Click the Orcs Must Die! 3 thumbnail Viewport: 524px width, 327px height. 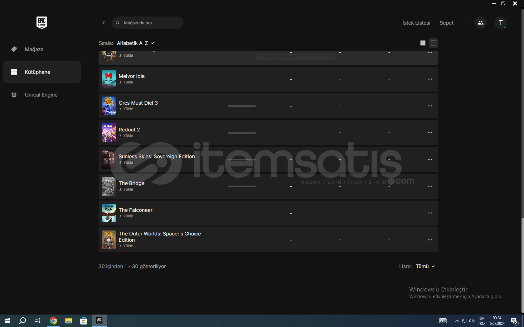(x=109, y=106)
